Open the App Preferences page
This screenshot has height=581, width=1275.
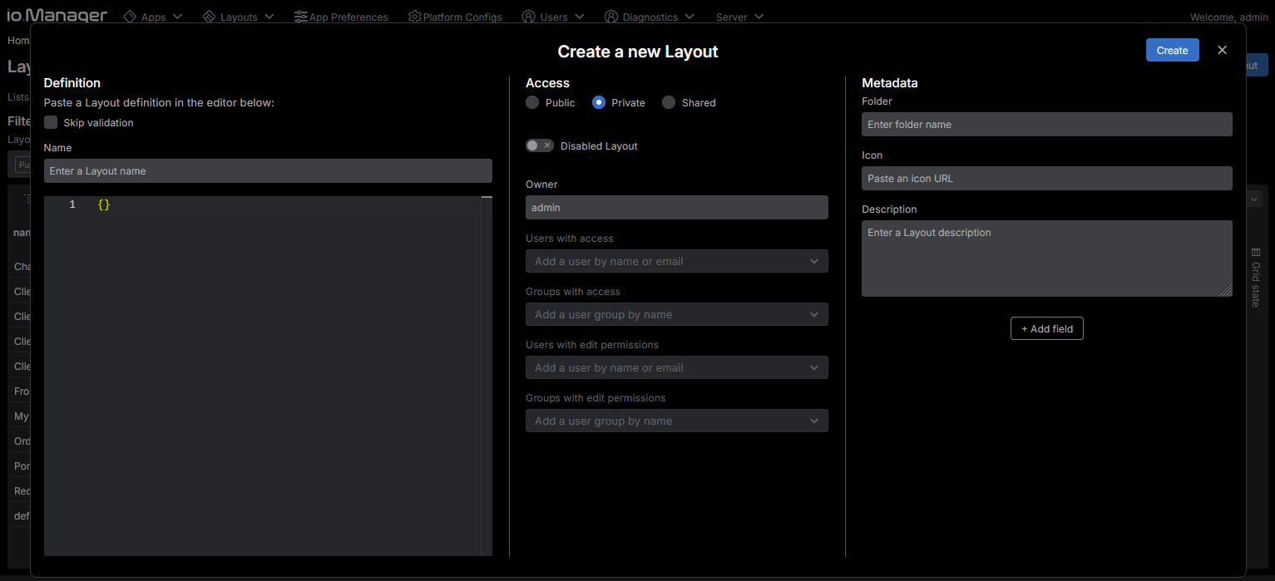coord(341,17)
